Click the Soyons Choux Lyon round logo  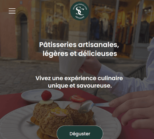click(79, 11)
